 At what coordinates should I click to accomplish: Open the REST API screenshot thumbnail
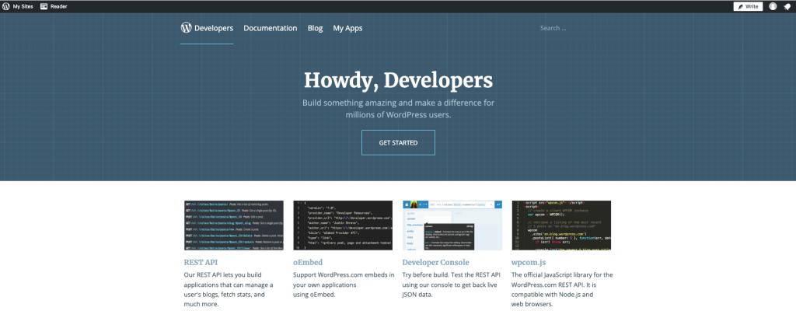233,225
